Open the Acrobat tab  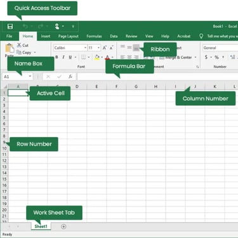pyautogui.click(x=184, y=36)
